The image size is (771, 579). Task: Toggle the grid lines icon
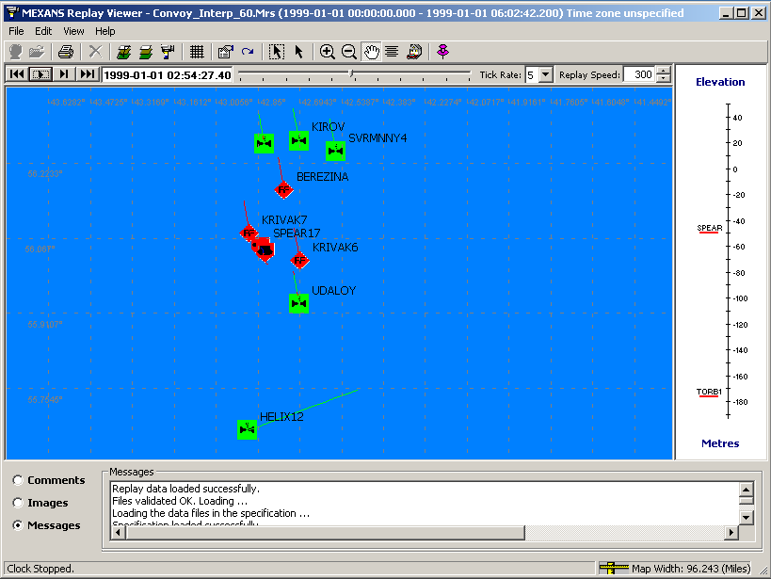tap(197, 52)
